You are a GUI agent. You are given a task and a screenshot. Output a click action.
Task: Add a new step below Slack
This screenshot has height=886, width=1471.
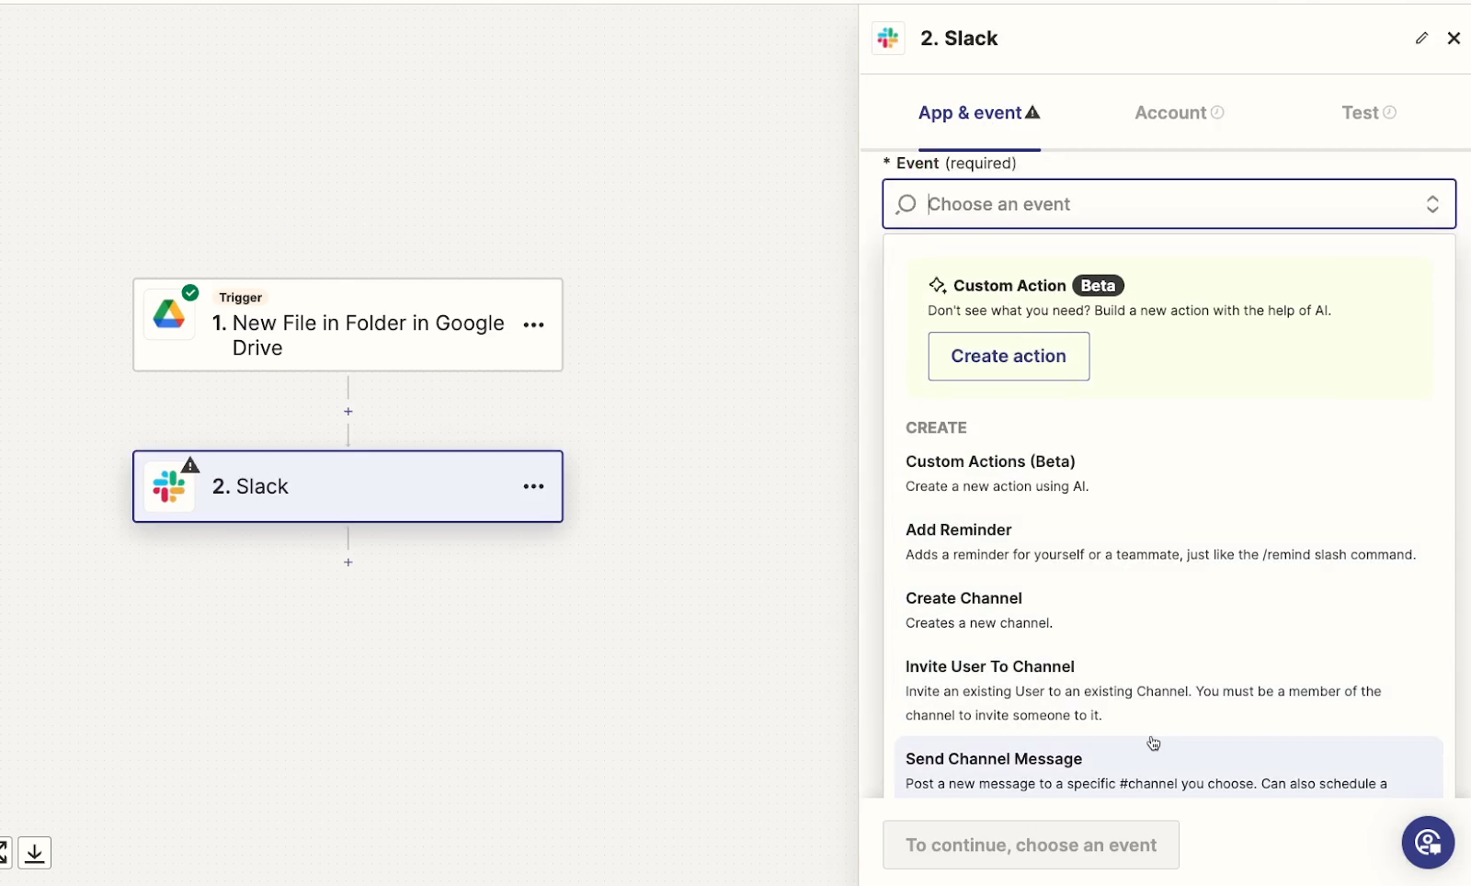[348, 562]
